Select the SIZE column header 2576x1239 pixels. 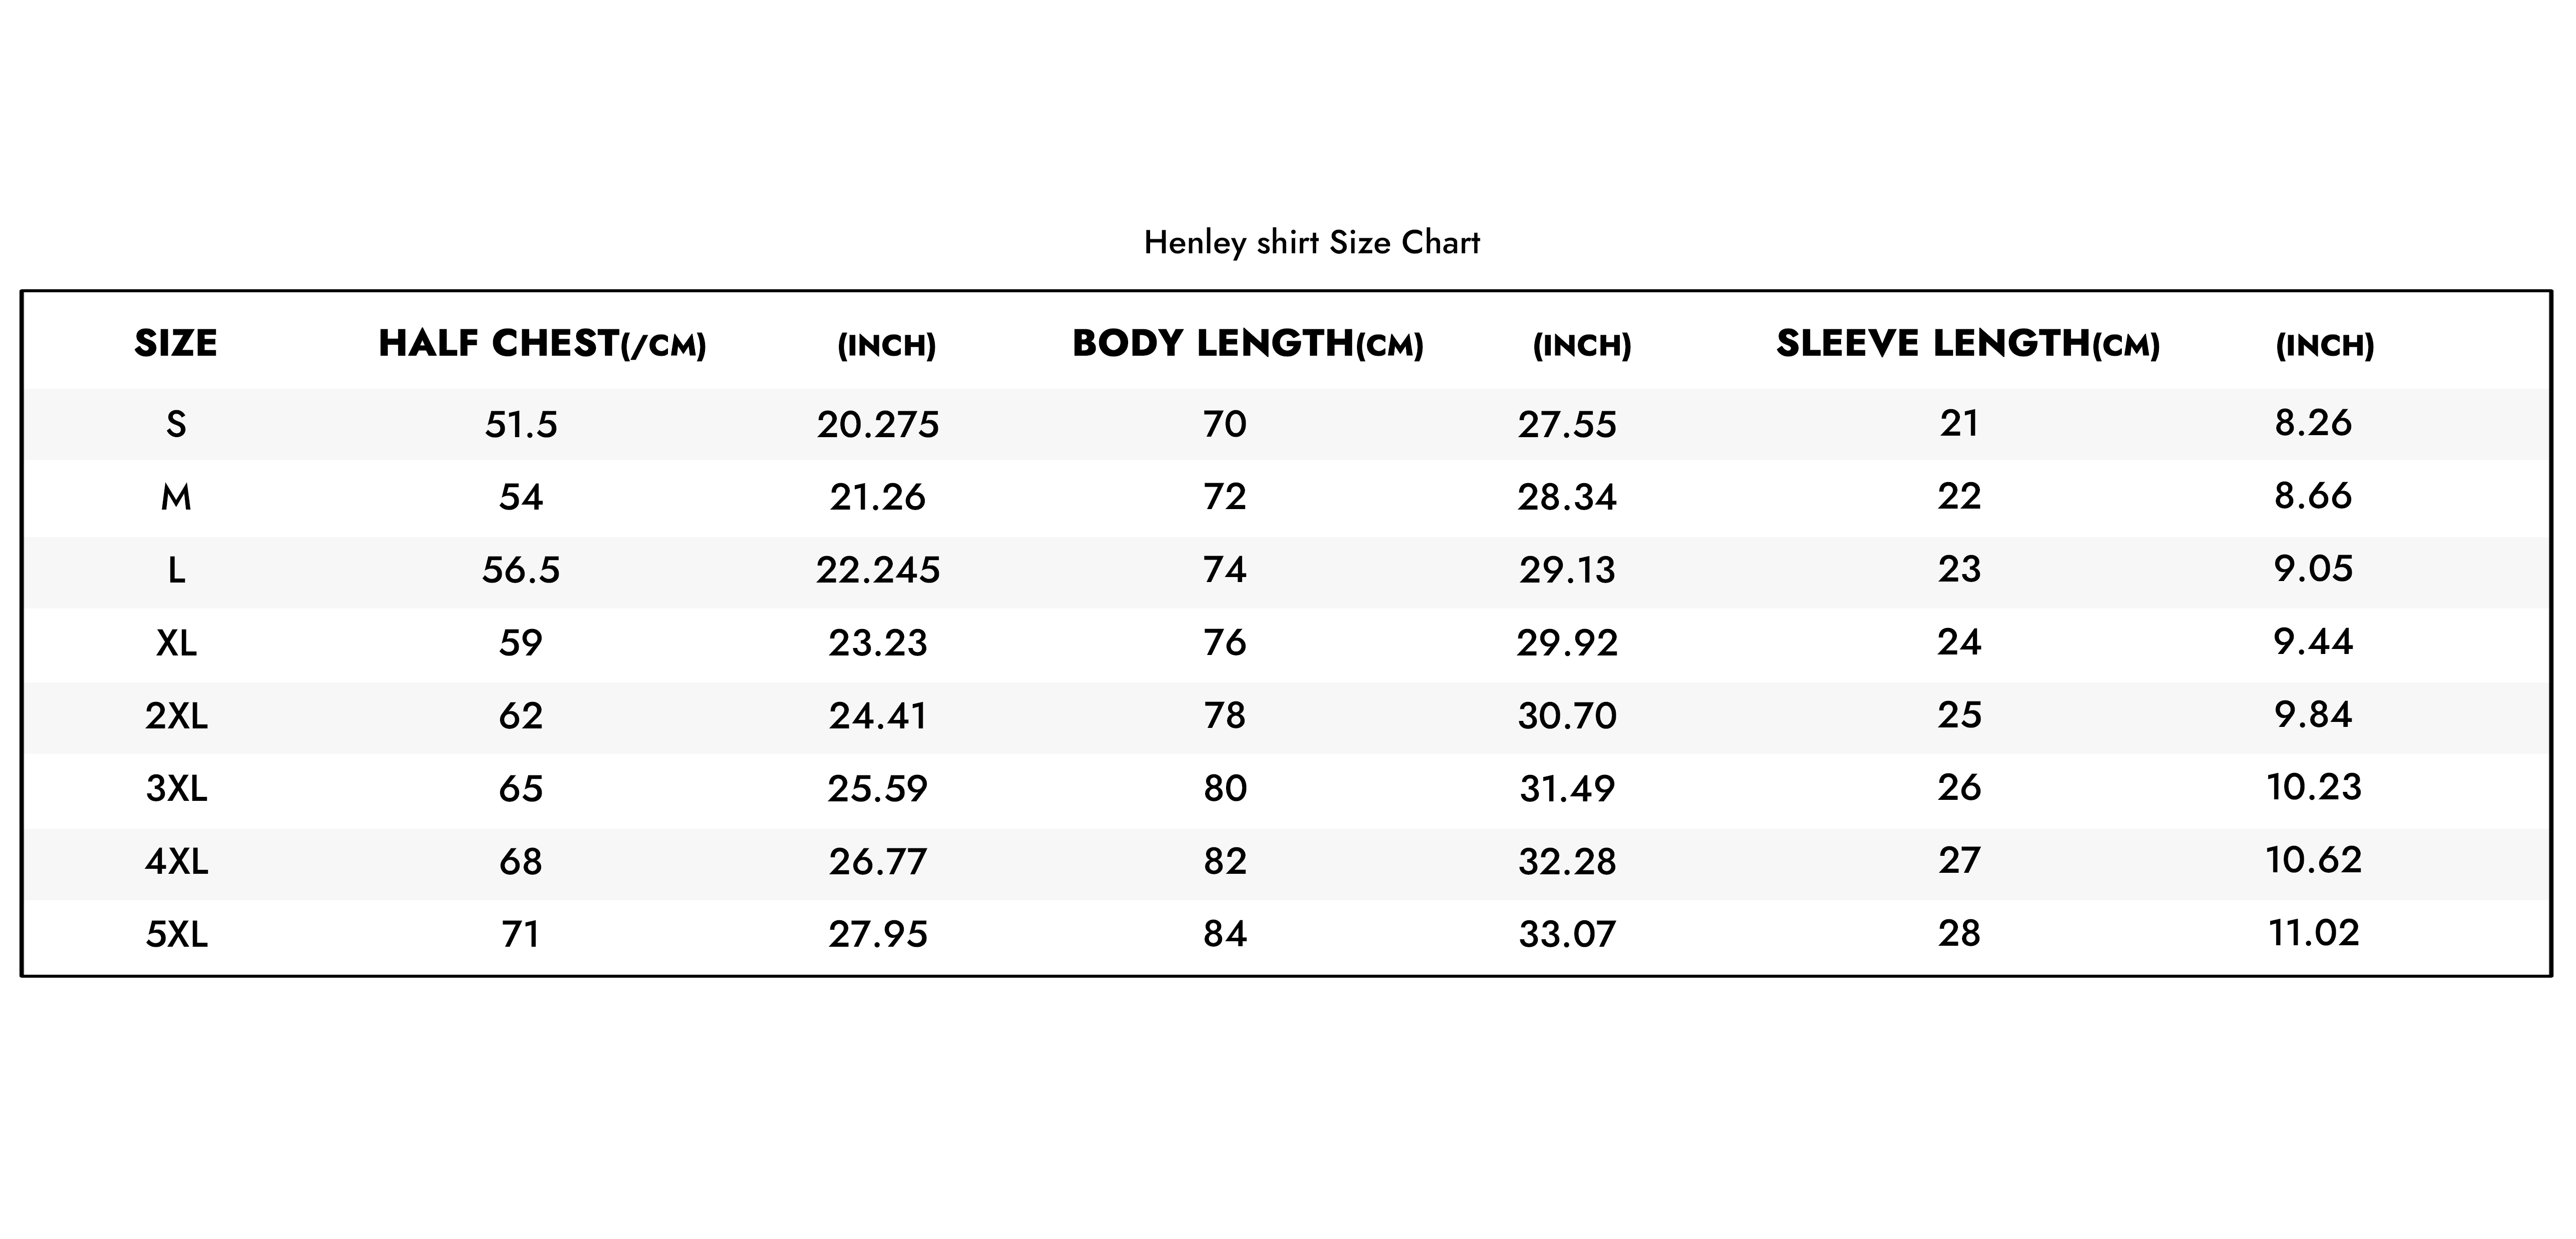pyautogui.click(x=176, y=344)
